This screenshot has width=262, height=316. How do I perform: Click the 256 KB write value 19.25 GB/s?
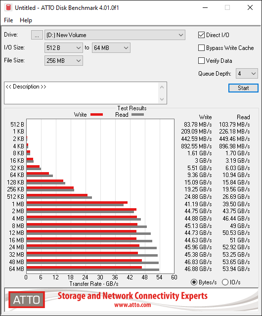coord(198,189)
